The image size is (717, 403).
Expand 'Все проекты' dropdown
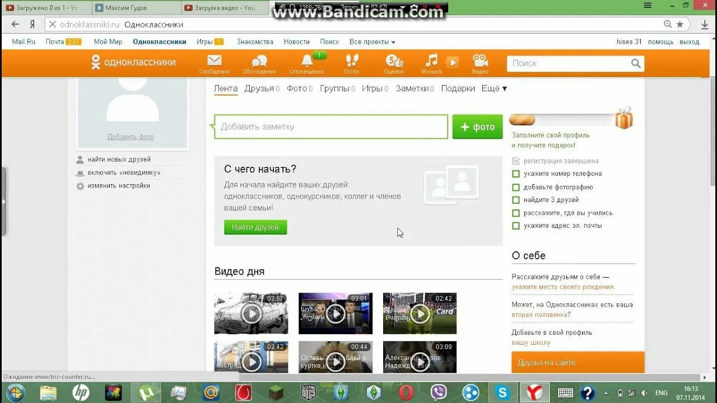[x=372, y=42]
